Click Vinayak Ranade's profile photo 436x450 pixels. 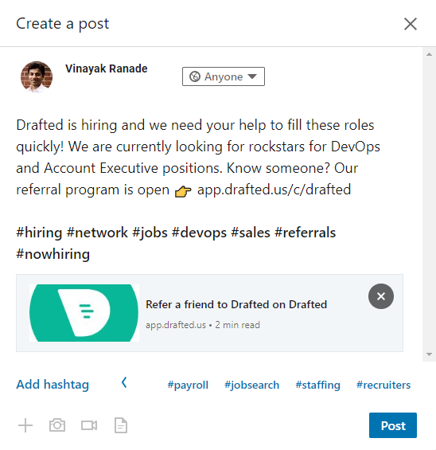pyautogui.click(x=37, y=77)
